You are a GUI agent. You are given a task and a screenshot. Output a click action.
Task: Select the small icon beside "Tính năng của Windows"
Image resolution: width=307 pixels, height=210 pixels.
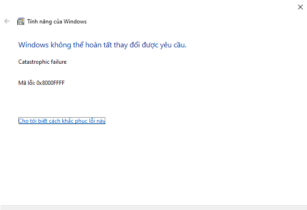click(21, 22)
